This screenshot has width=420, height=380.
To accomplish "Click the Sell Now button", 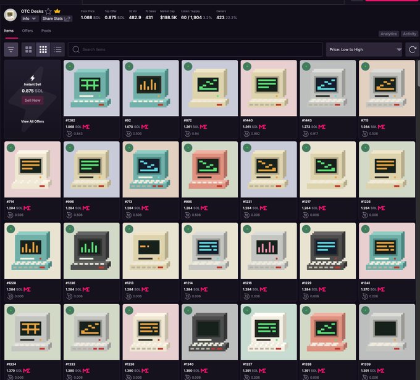I will [x=32, y=101].
